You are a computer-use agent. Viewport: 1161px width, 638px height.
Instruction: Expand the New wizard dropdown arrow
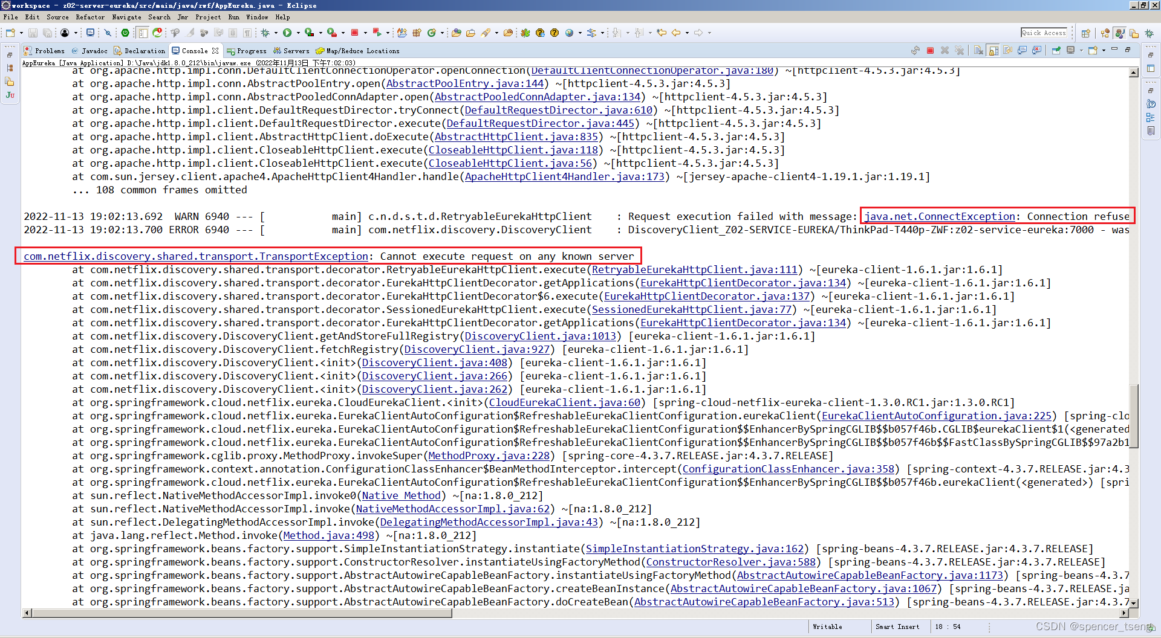point(22,33)
